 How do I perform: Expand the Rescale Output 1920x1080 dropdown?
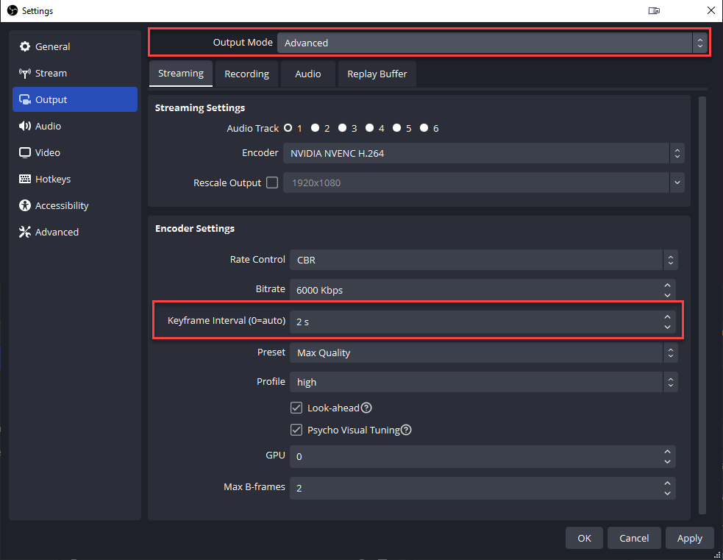483,182
